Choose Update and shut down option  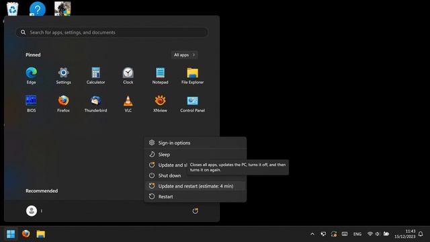(167, 165)
